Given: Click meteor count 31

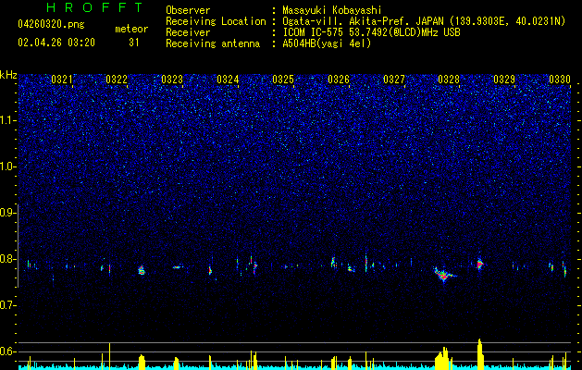Looking at the screenshot, I should (x=134, y=43).
